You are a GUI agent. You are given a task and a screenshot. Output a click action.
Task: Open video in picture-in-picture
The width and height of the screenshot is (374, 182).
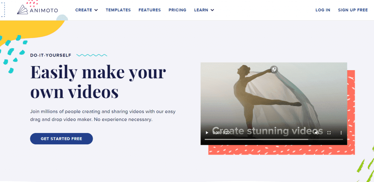(x=274, y=69)
